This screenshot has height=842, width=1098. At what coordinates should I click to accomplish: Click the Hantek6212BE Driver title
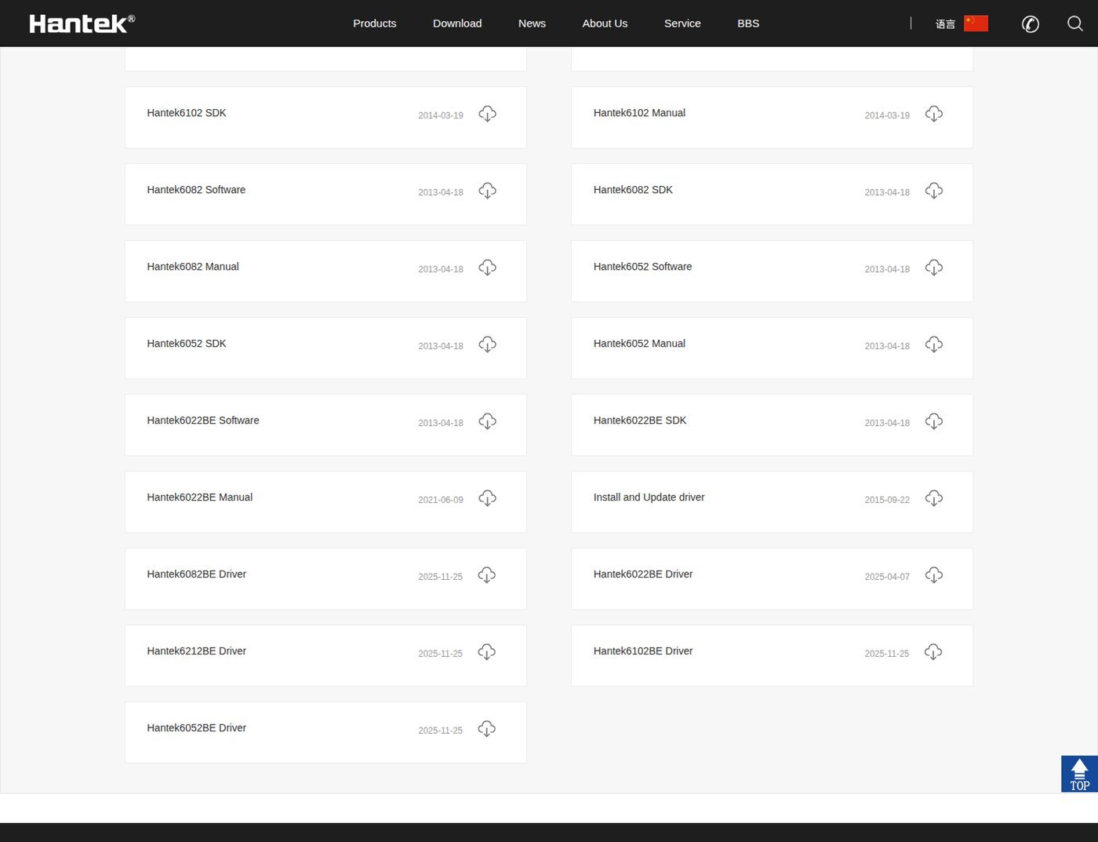[197, 651]
